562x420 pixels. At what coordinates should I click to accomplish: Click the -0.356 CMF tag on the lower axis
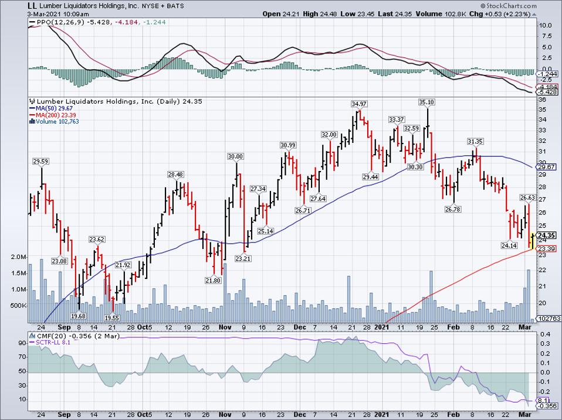(547, 406)
